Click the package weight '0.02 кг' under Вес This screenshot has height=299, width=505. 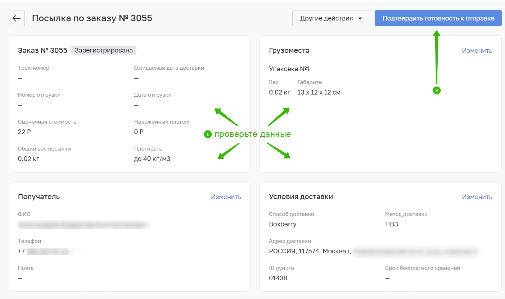click(280, 92)
